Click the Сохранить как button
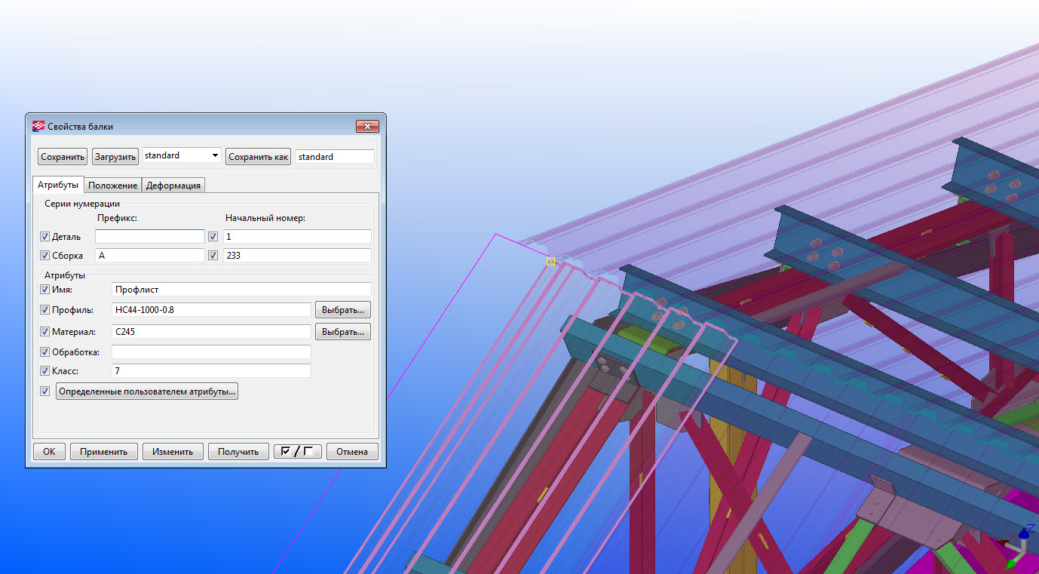1039x574 pixels. click(x=258, y=157)
